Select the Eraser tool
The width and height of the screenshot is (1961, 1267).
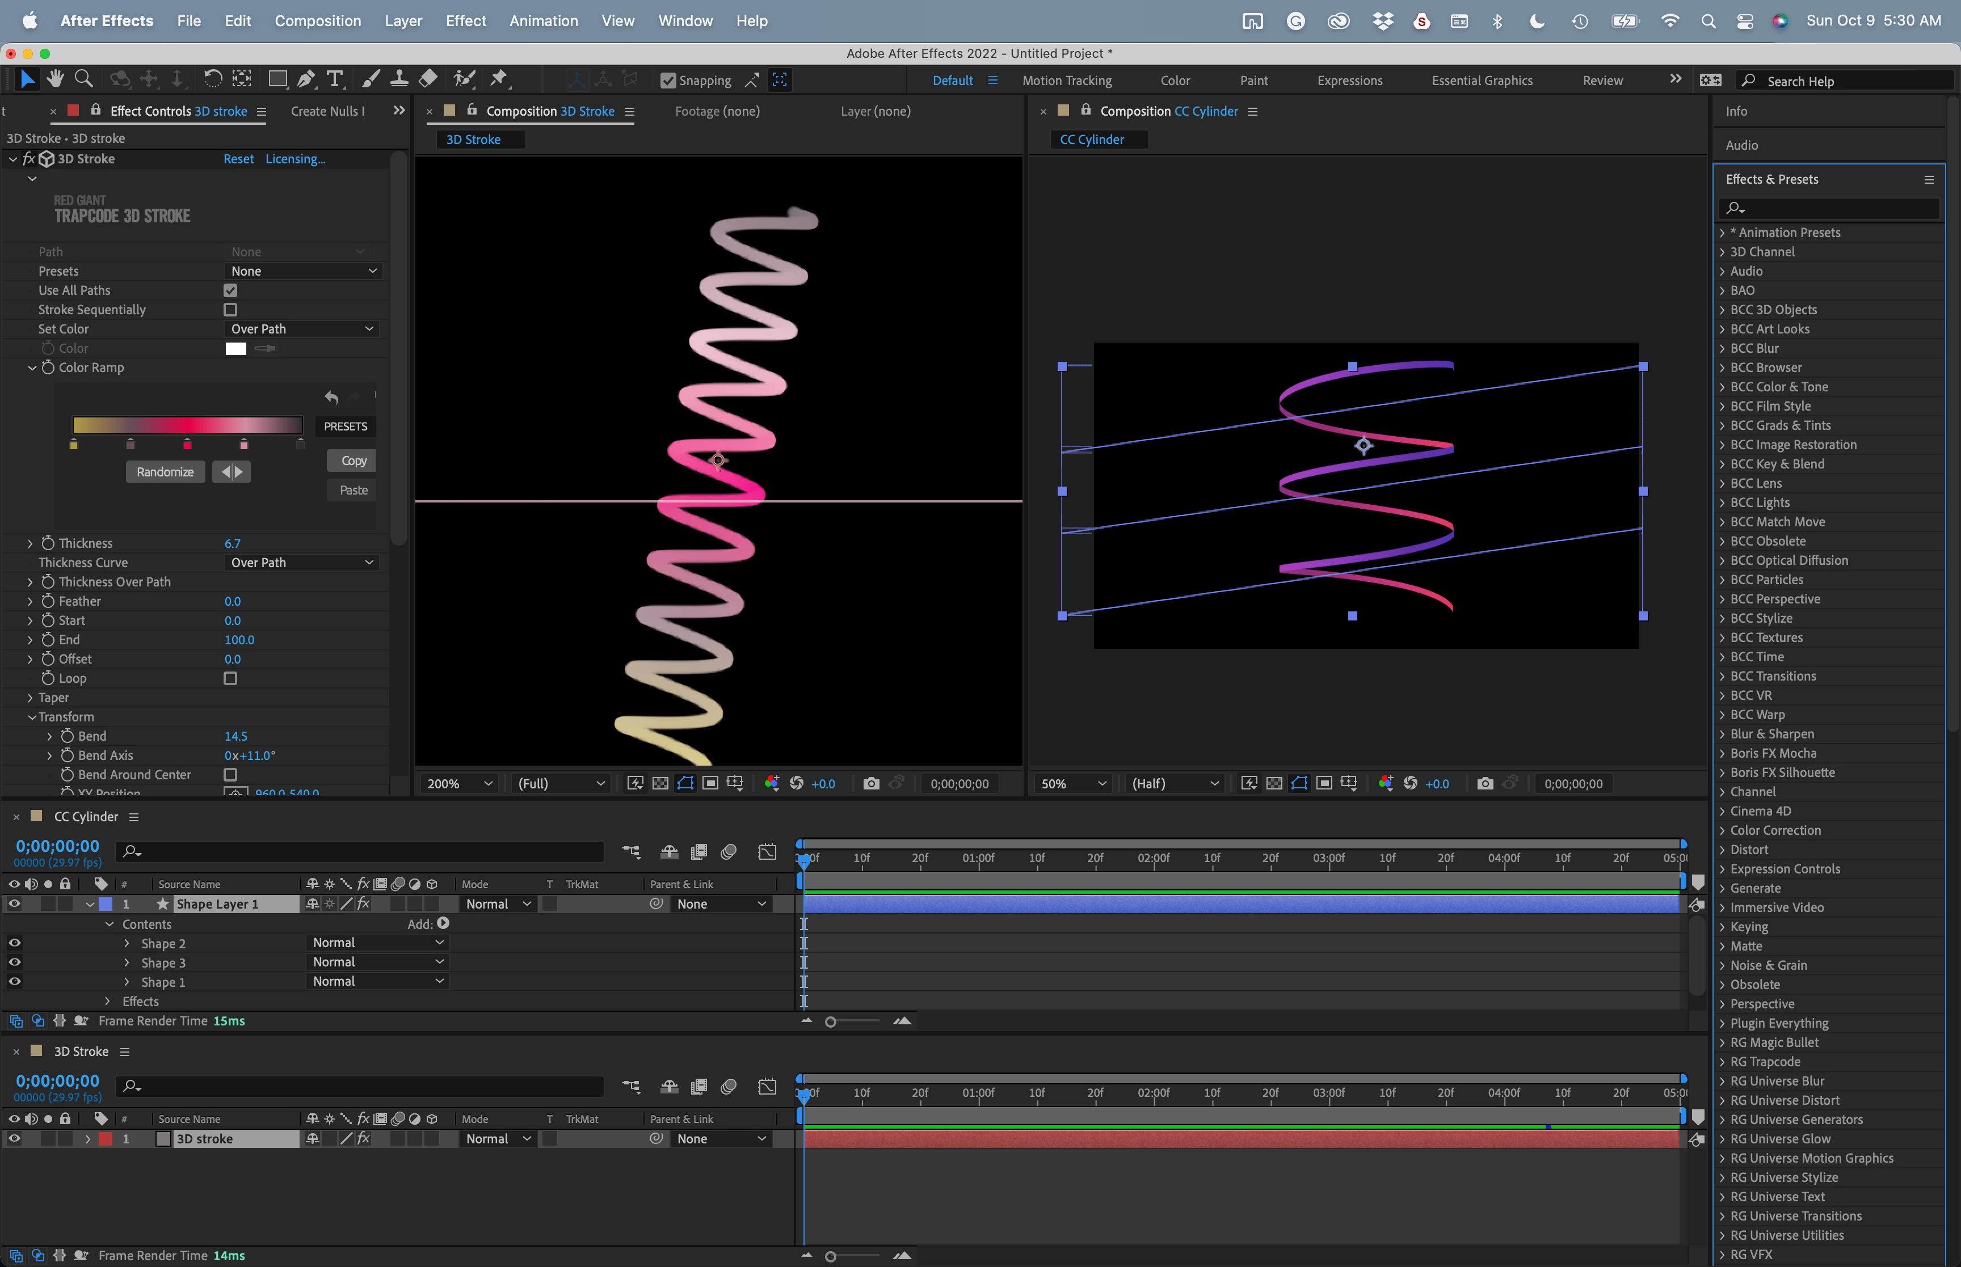(428, 79)
